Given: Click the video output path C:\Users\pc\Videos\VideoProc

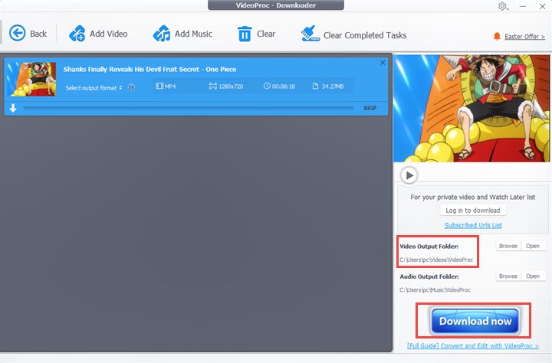Looking at the screenshot, I should click(x=436, y=260).
